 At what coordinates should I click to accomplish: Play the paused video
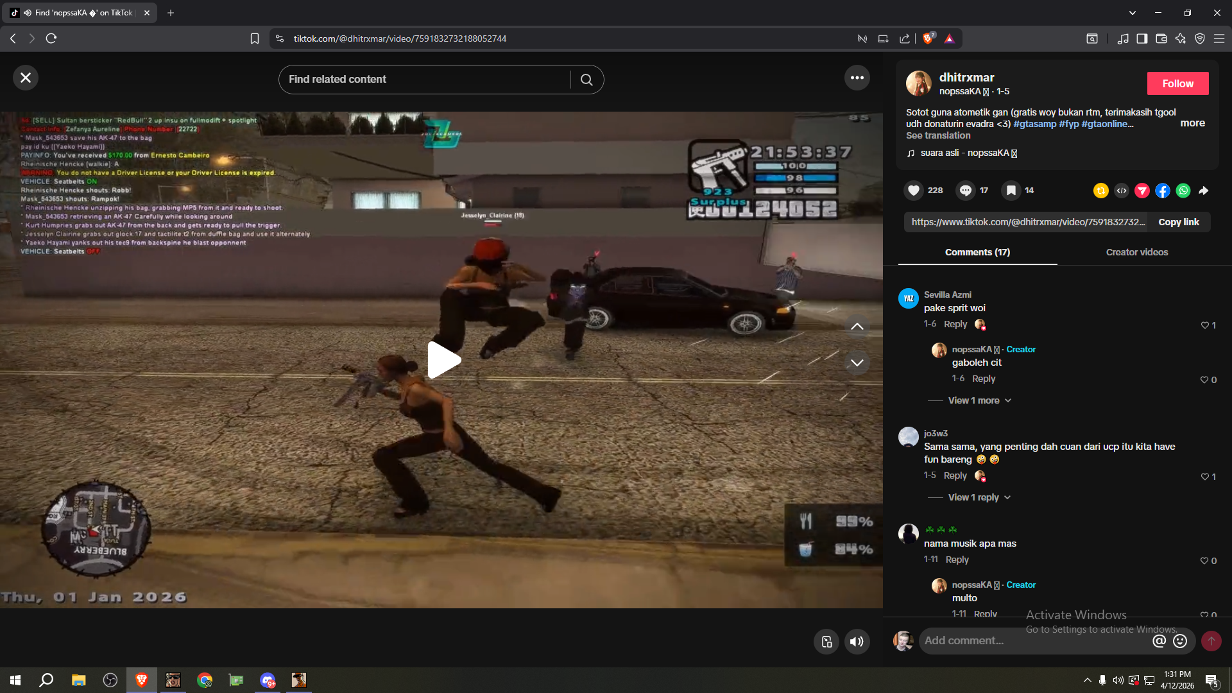click(x=443, y=360)
